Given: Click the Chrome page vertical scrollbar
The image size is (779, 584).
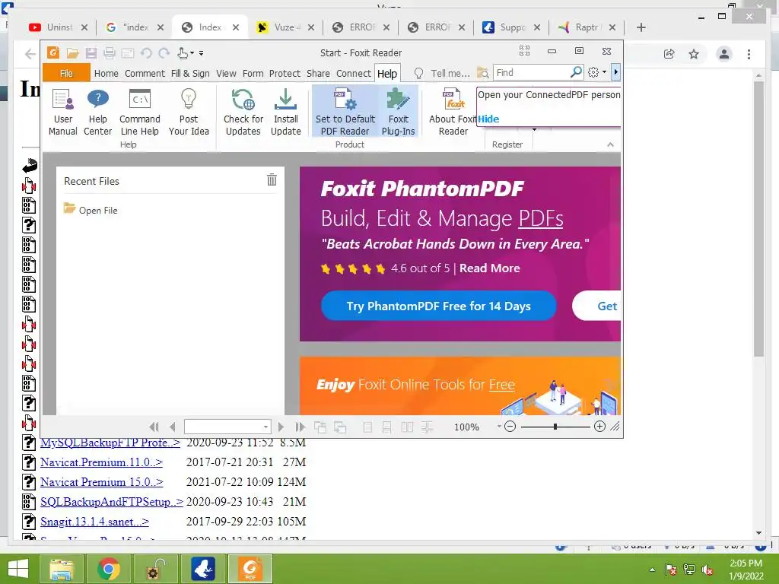Looking at the screenshot, I should coord(758,218).
